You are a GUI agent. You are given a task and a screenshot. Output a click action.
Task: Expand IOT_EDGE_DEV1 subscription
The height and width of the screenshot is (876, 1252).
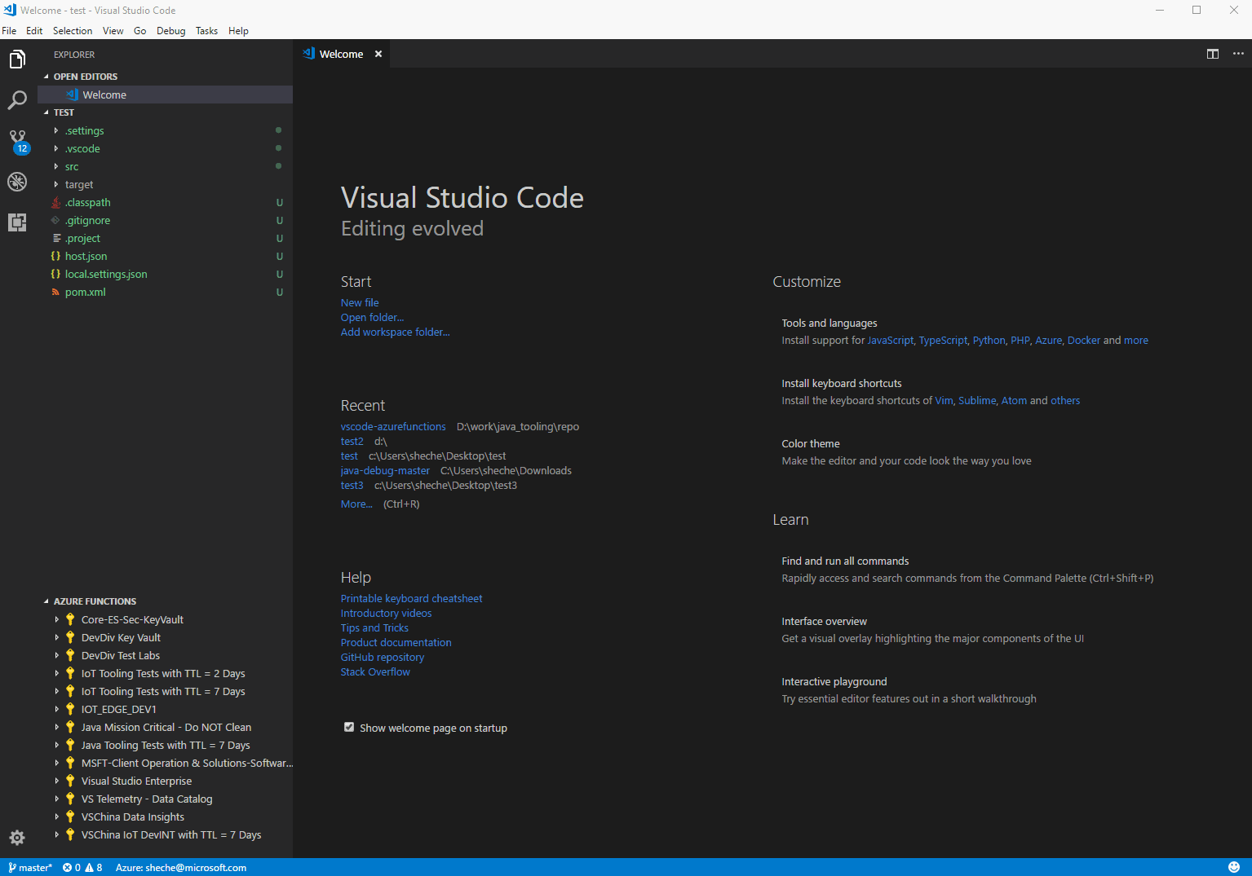pos(57,709)
